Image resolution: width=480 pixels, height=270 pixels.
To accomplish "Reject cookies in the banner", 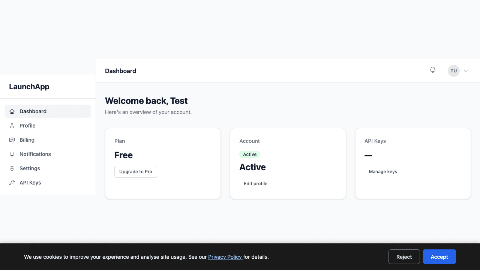I will (x=404, y=256).
